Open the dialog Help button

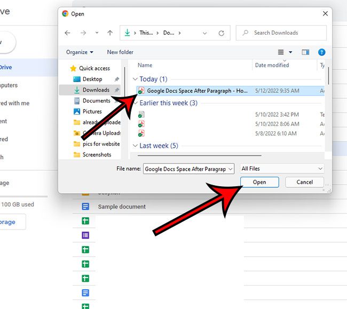[x=321, y=52]
